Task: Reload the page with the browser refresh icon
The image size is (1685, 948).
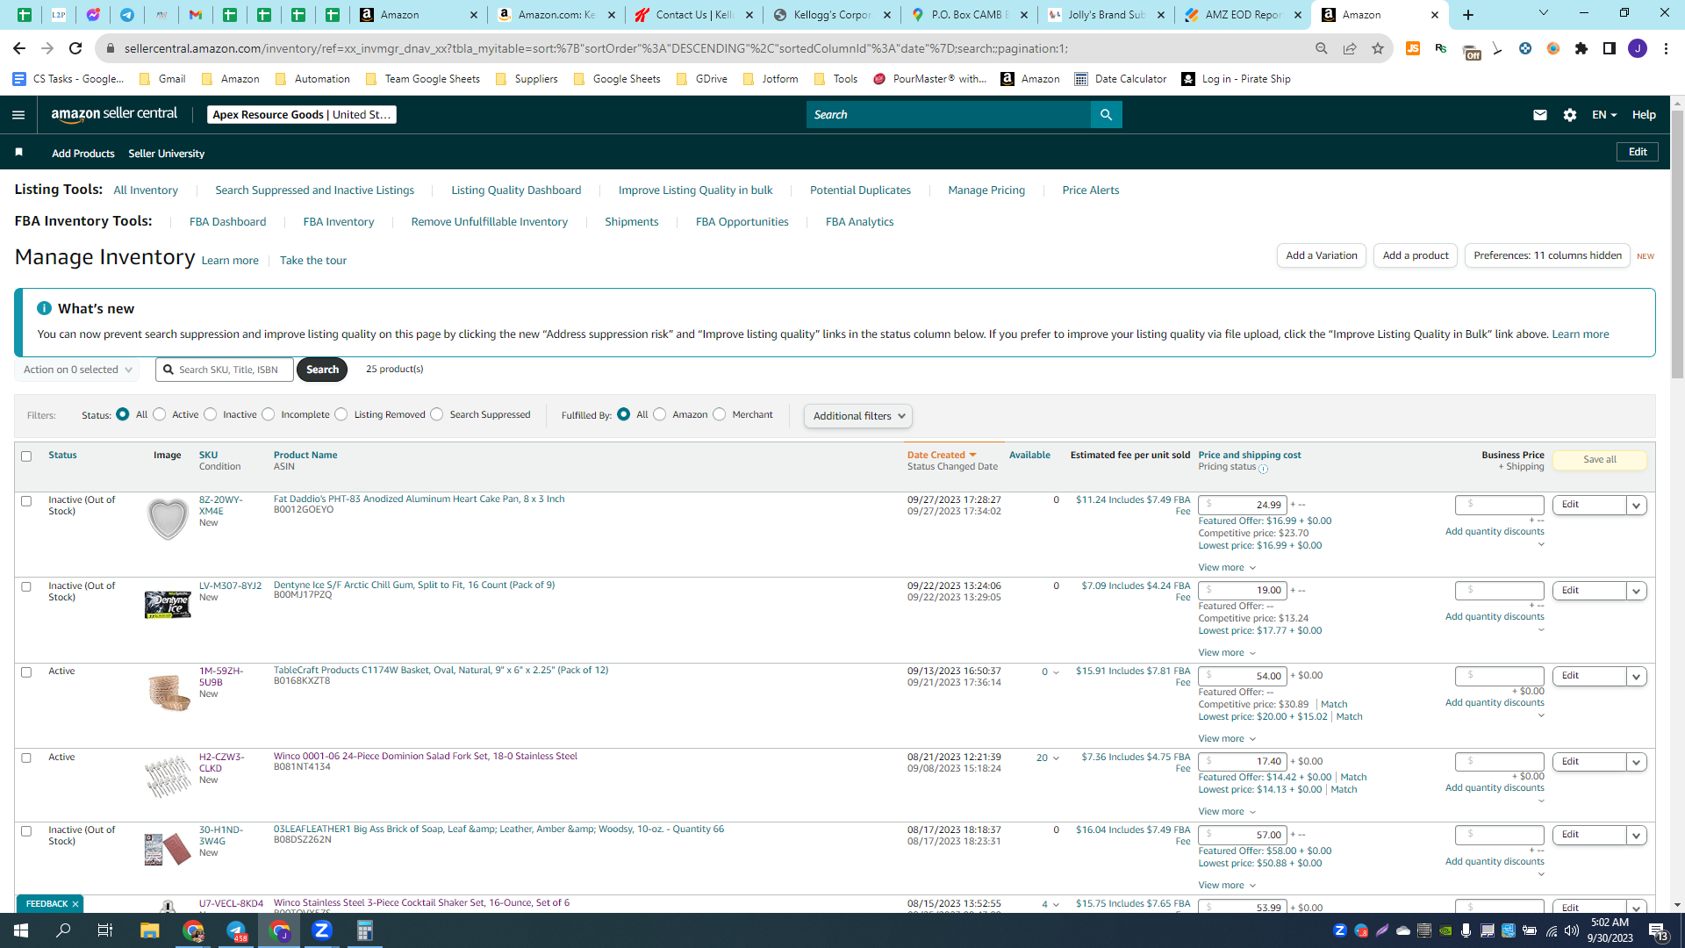Action: coord(75,48)
